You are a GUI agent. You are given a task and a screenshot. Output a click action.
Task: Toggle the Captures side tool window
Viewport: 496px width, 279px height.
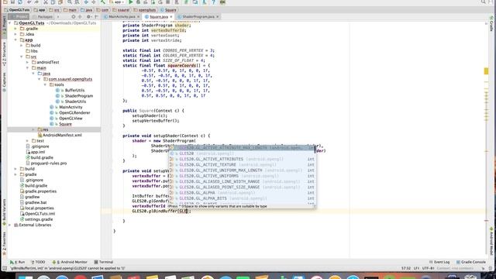click(x=4, y=81)
